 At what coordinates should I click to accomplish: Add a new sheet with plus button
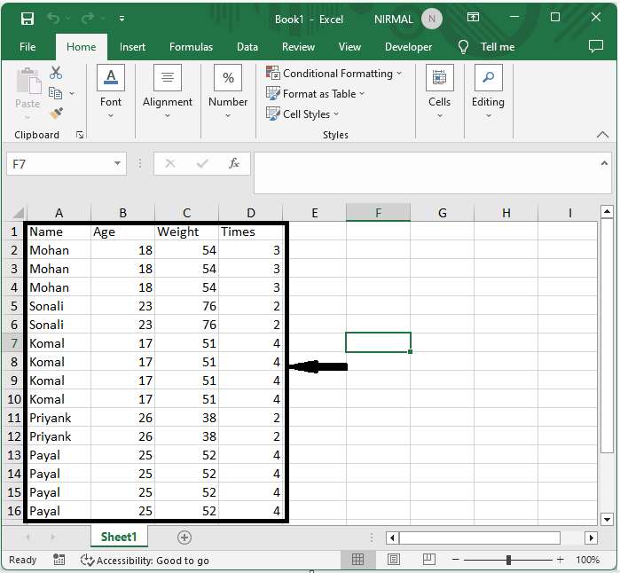point(184,538)
